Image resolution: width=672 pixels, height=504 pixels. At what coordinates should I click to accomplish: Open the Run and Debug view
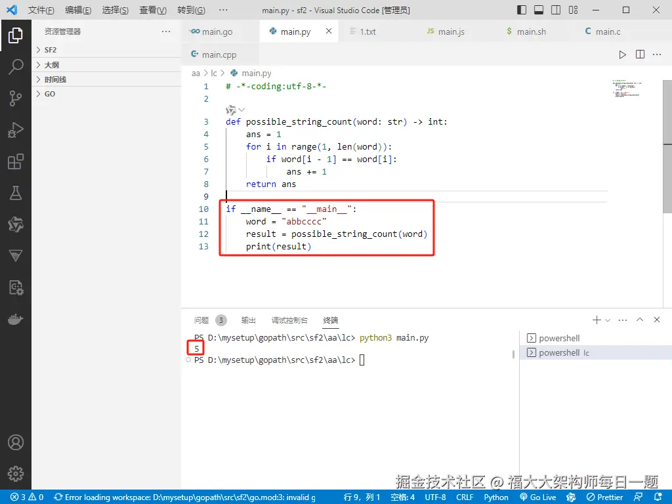(16, 130)
